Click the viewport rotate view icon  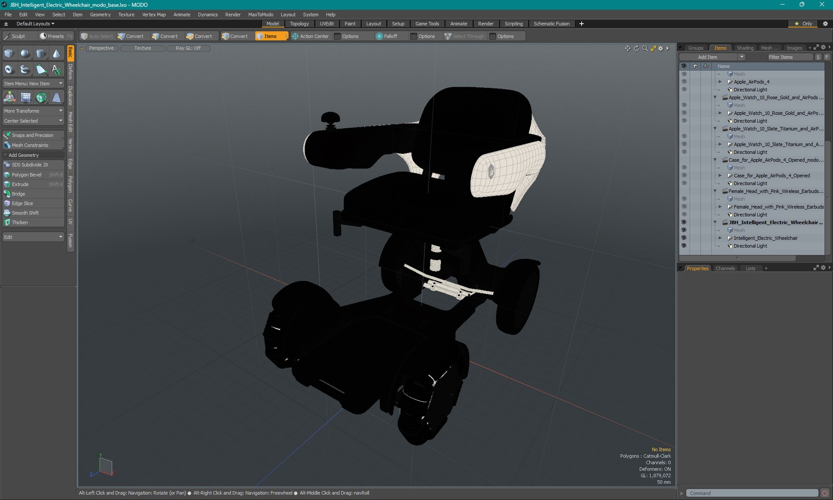click(x=636, y=48)
